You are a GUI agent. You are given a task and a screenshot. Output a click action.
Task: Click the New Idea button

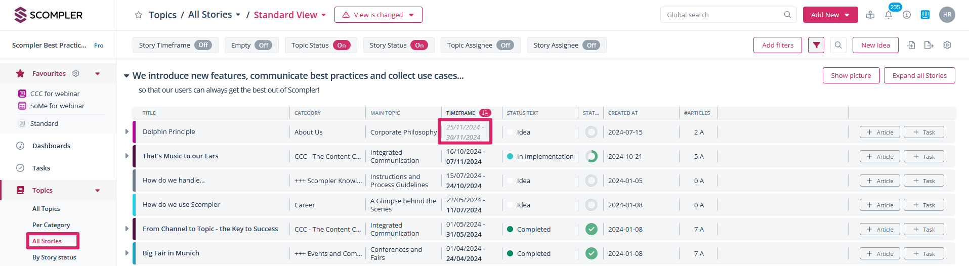875,45
